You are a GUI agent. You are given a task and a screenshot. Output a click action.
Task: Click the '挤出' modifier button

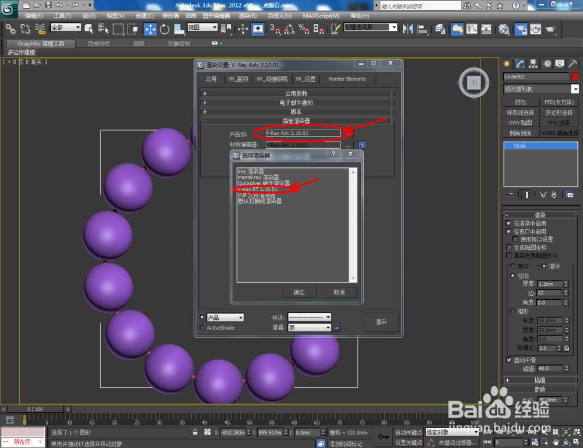point(521,102)
